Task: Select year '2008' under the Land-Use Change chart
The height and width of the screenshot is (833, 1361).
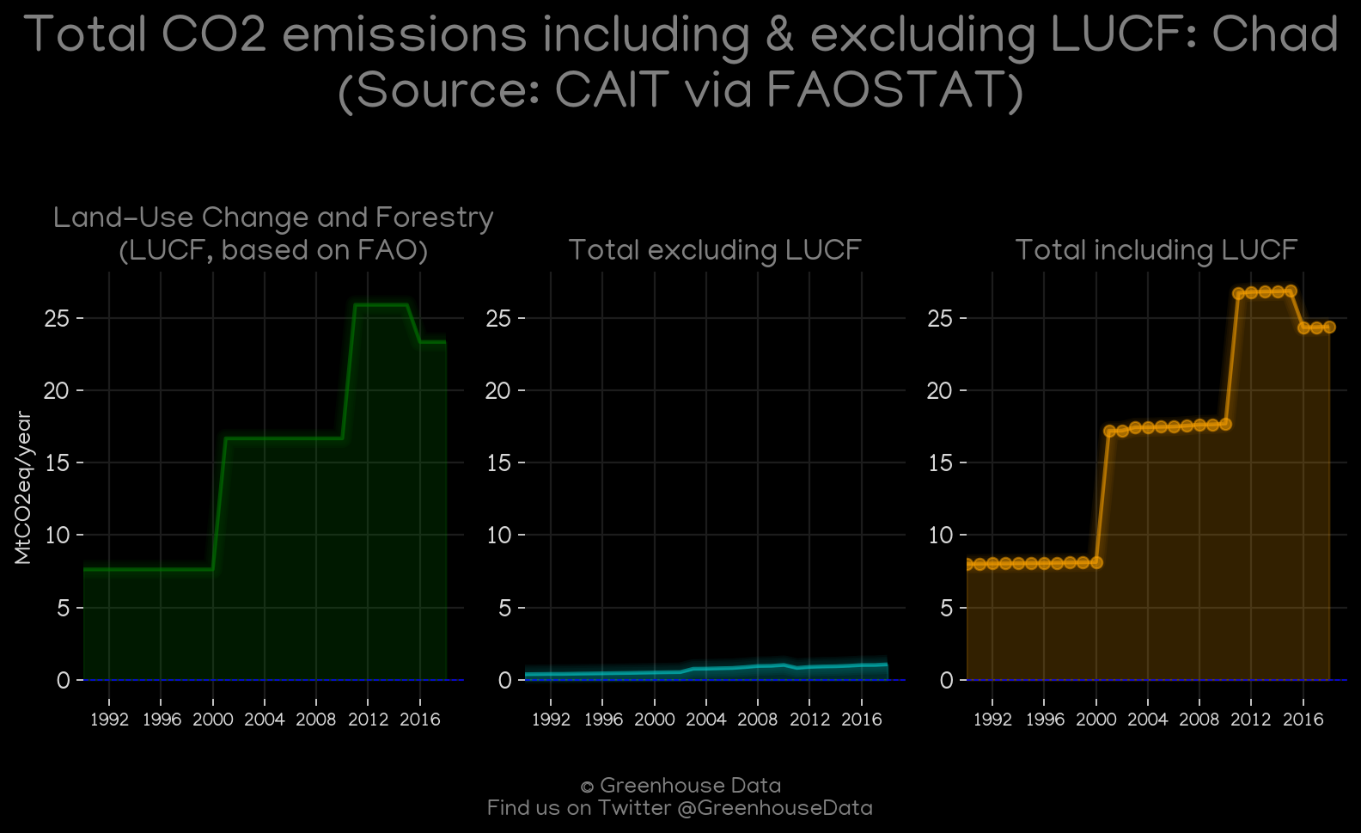Action: (316, 720)
